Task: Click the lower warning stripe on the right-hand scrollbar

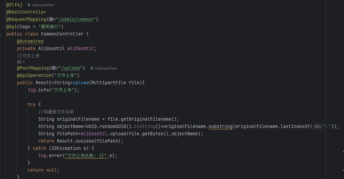Action: pos(343,170)
